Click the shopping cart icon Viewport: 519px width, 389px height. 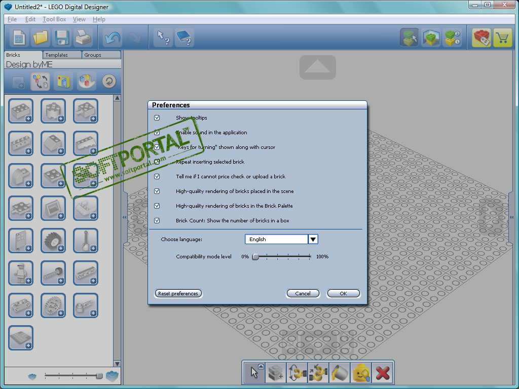click(502, 37)
